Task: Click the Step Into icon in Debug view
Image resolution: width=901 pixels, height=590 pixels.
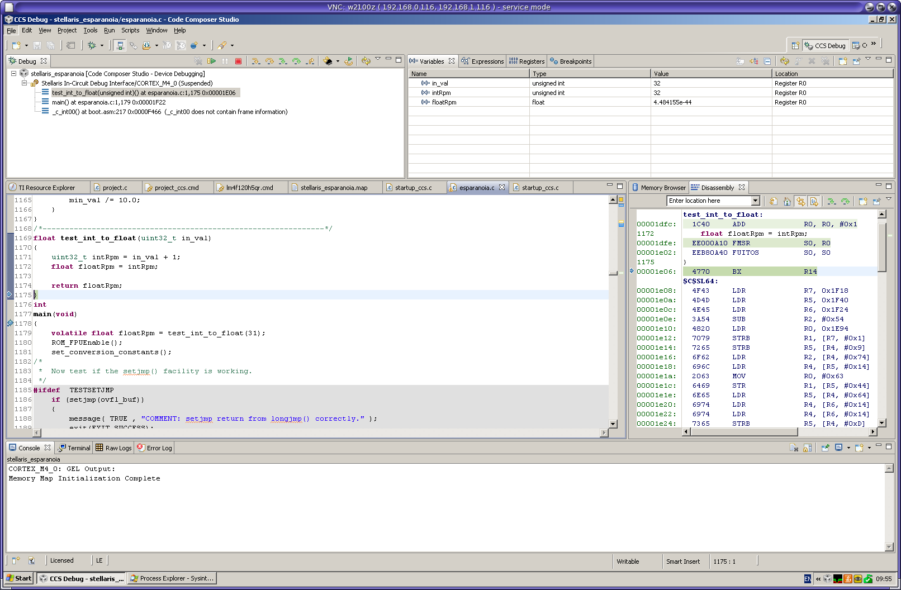Action: (x=255, y=61)
